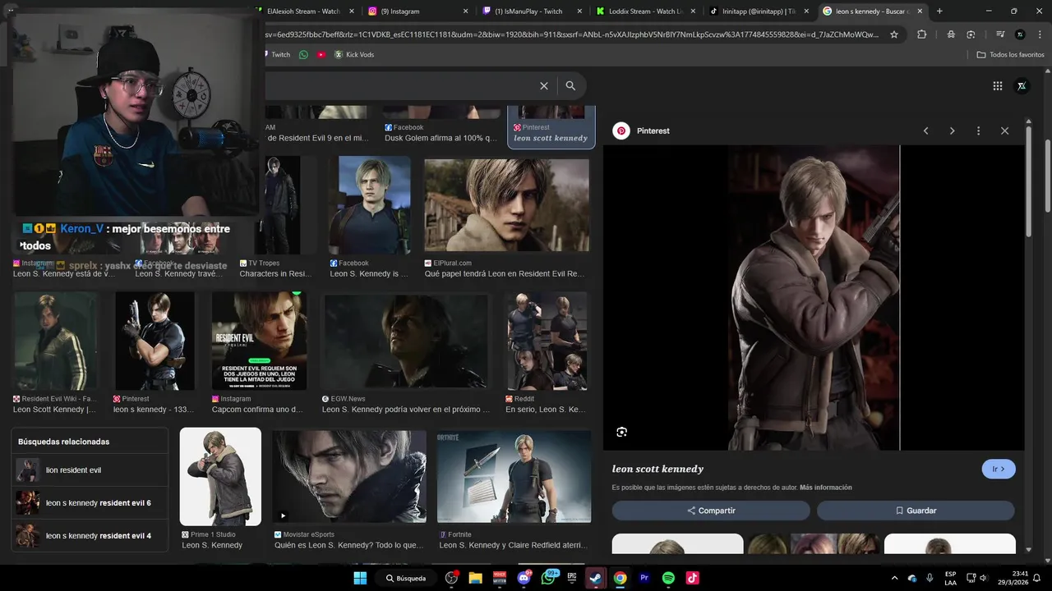Search this image with Lens icon
The width and height of the screenshot is (1052, 591).
pos(621,432)
